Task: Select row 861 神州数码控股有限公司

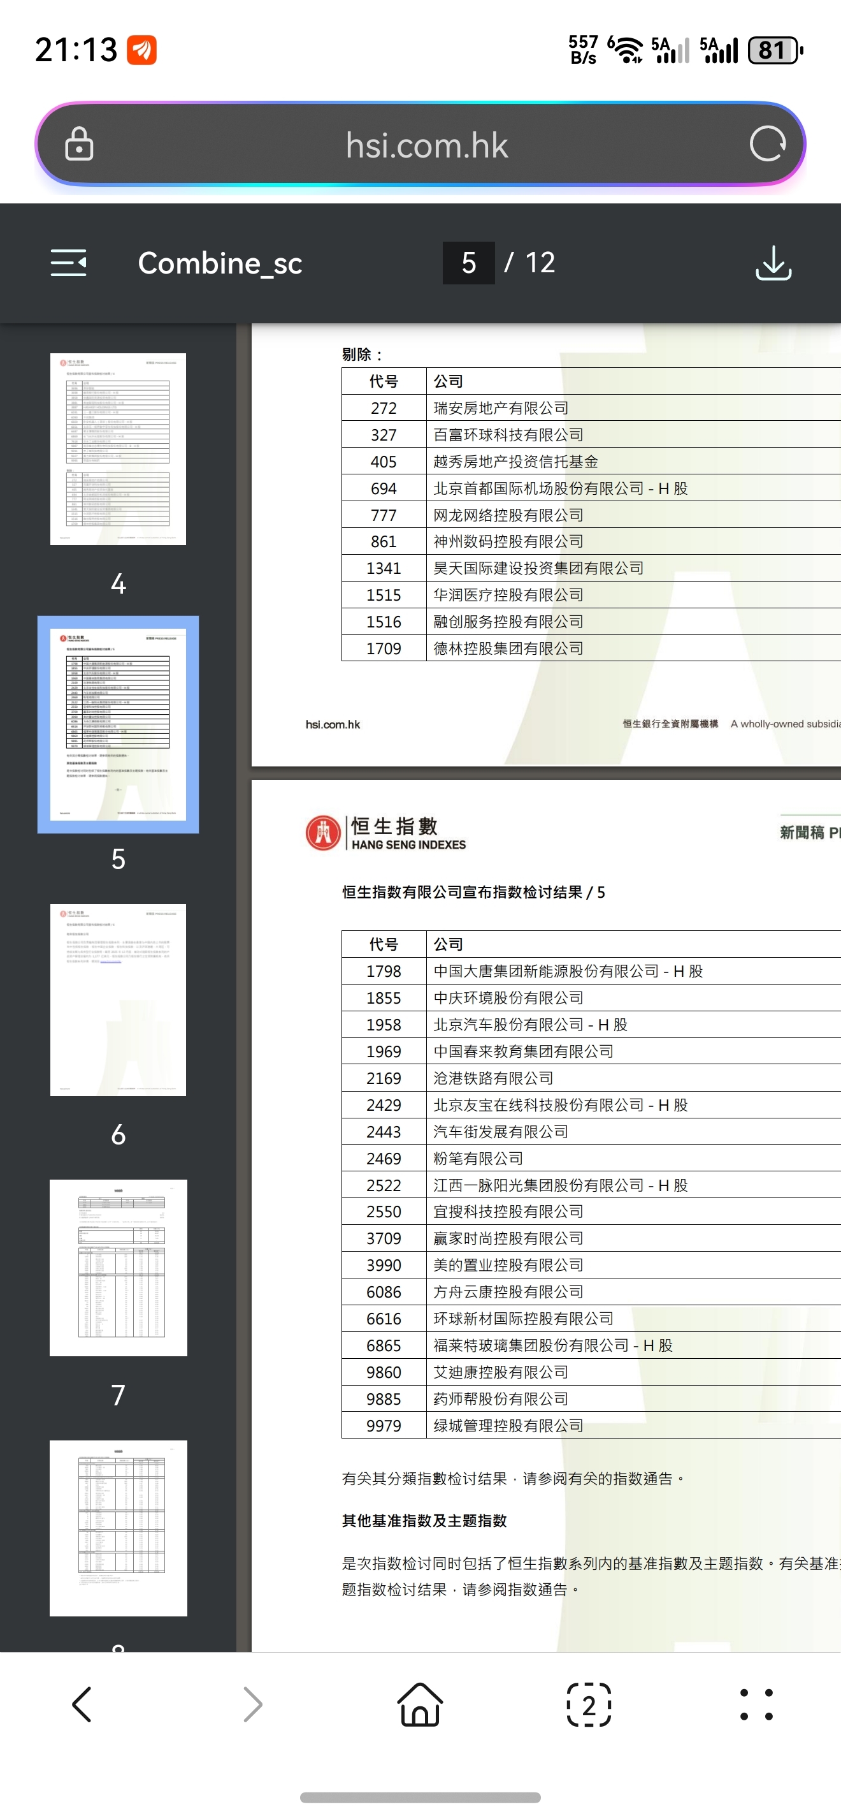Action: coord(591,541)
